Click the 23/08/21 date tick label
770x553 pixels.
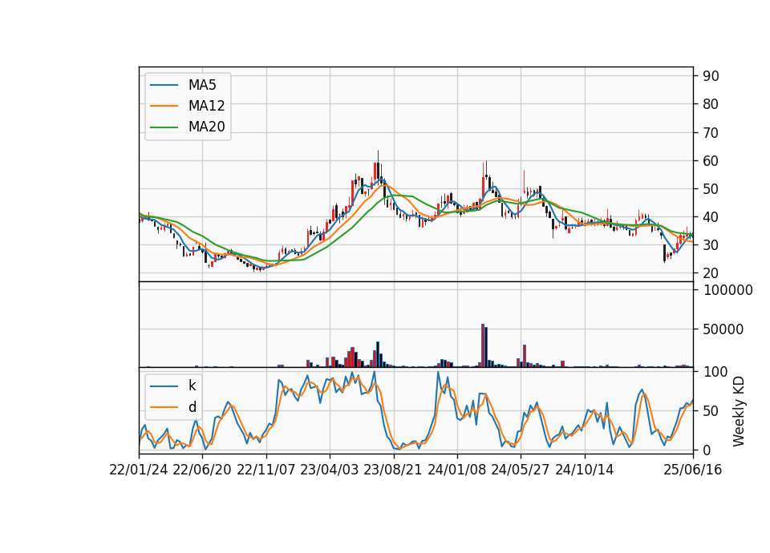pos(393,470)
